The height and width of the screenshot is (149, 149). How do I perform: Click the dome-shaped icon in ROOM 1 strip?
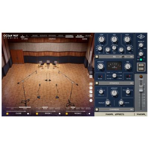[x=60, y=114]
